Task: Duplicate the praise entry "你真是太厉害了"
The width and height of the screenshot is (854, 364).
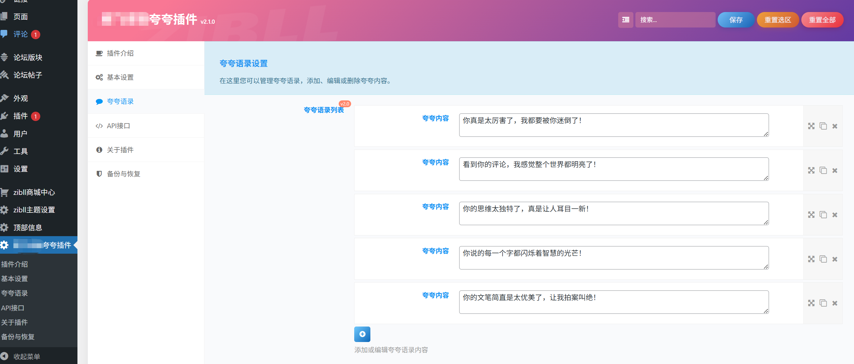Action: coord(823,126)
